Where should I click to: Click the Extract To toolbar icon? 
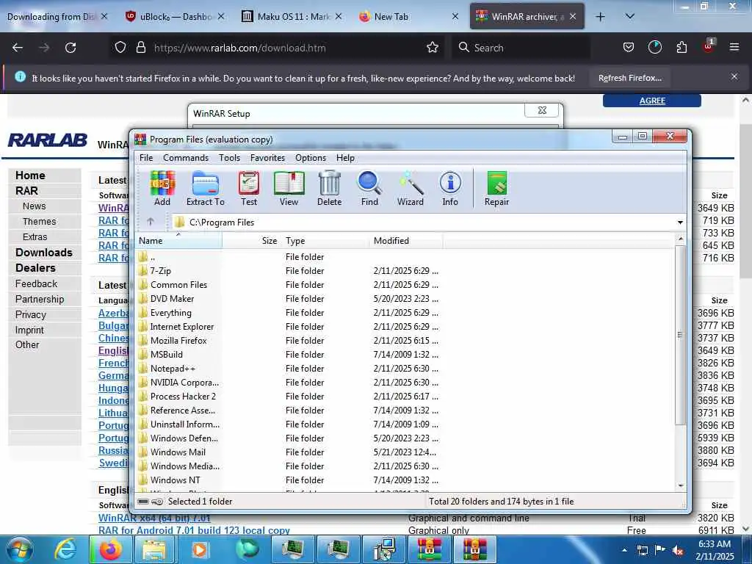pyautogui.click(x=206, y=189)
